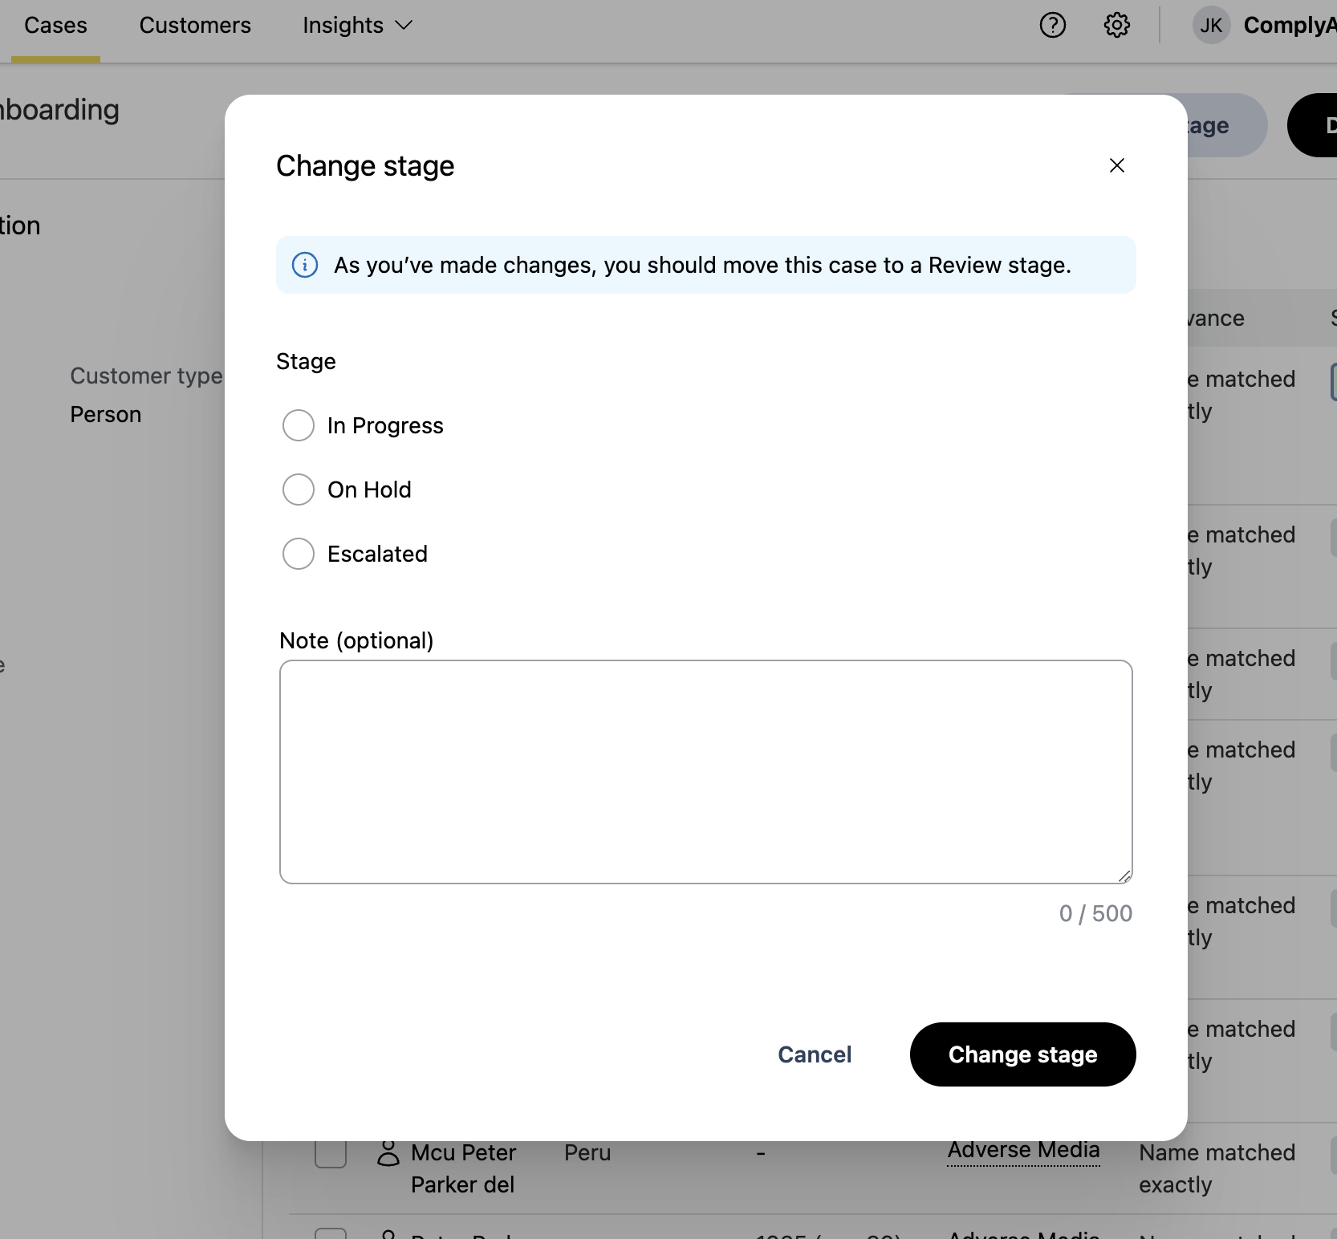The height and width of the screenshot is (1239, 1337).
Task: Tick the checkbox for Mcu Peter Parker row
Action: pyautogui.click(x=331, y=1154)
